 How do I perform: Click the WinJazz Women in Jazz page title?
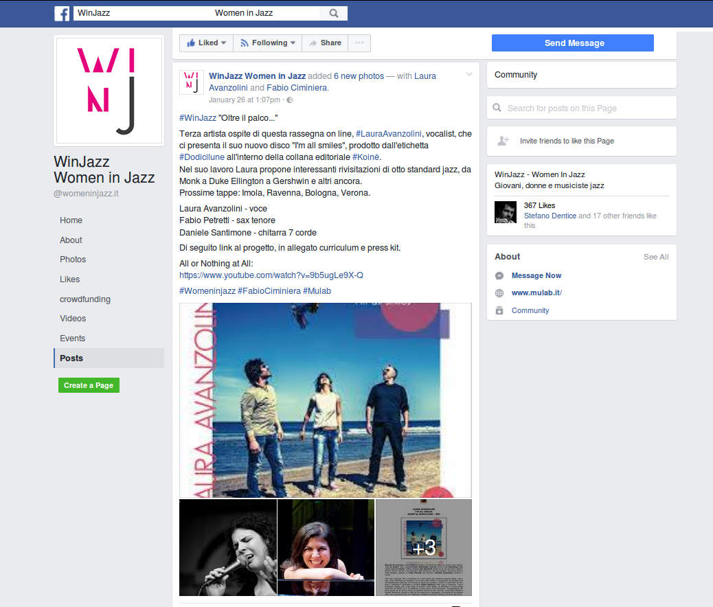click(x=104, y=170)
